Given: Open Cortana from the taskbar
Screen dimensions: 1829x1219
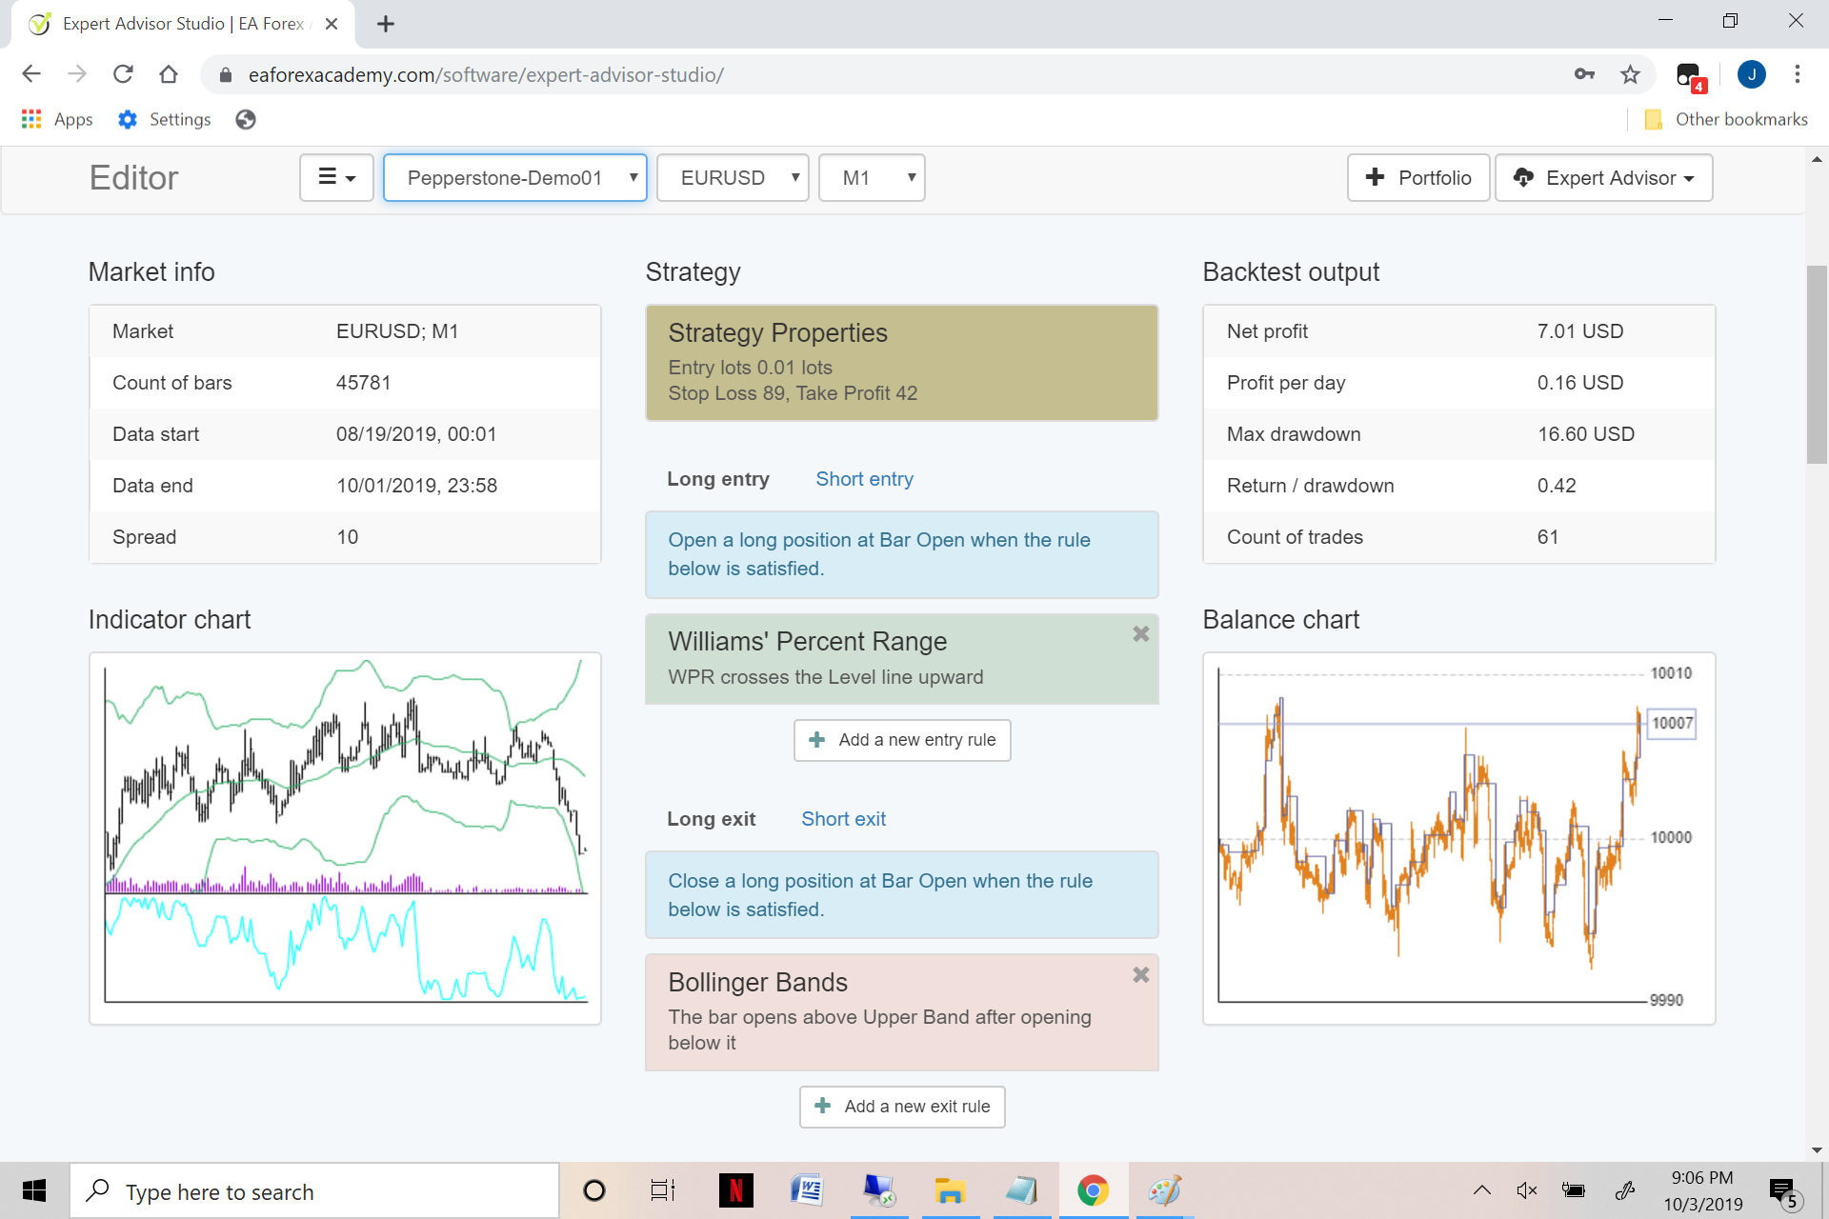Looking at the screenshot, I should [594, 1190].
